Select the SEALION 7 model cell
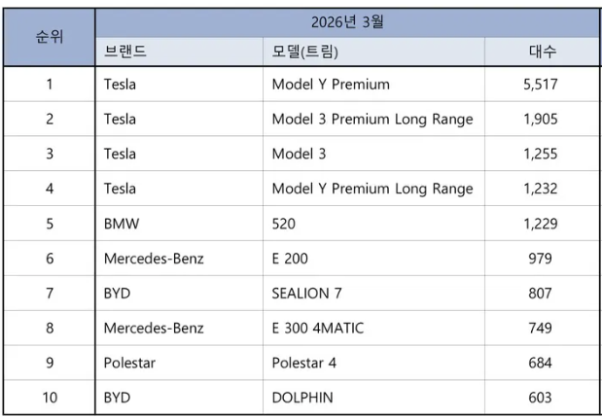Viewport: 602px width, 417px height. point(307,293)
